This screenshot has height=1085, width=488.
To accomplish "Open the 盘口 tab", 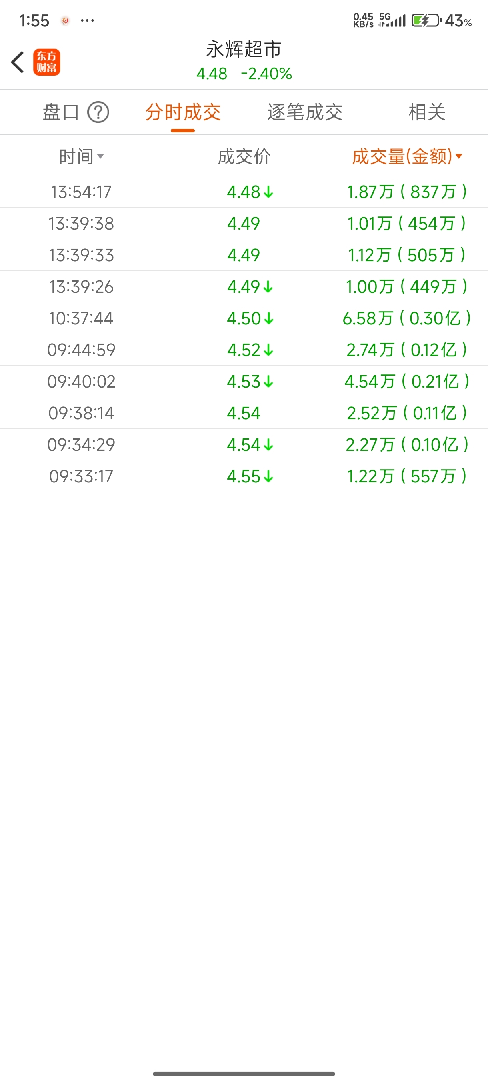I will pyautogui.click(x=61, y=112).
